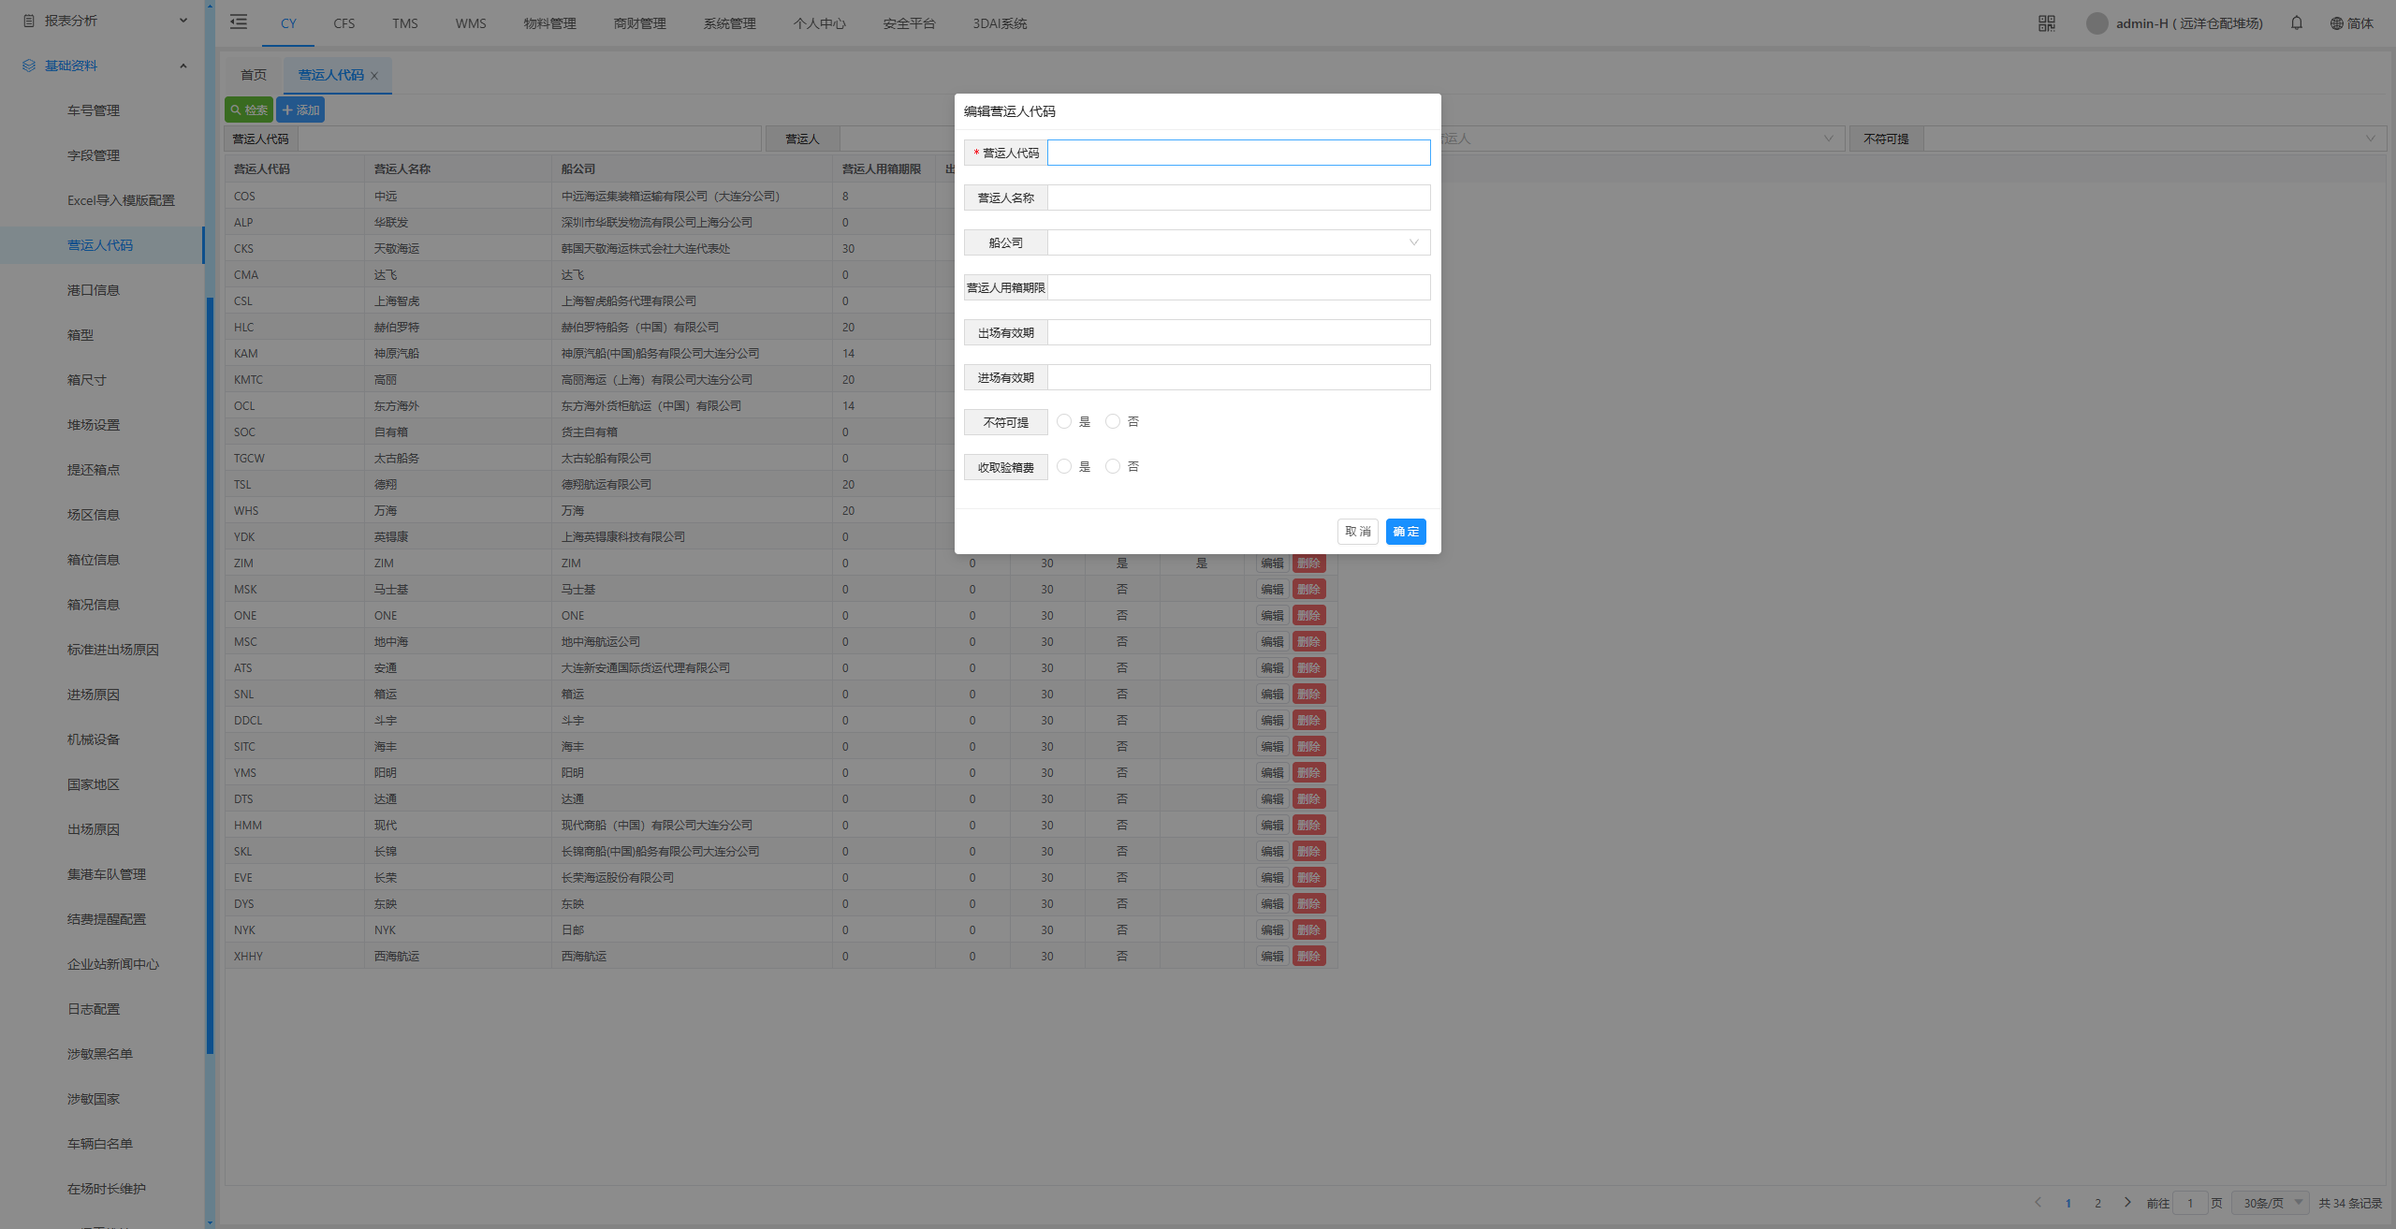Close the 营运人代码 tab with its x

(x=374, y=76)
